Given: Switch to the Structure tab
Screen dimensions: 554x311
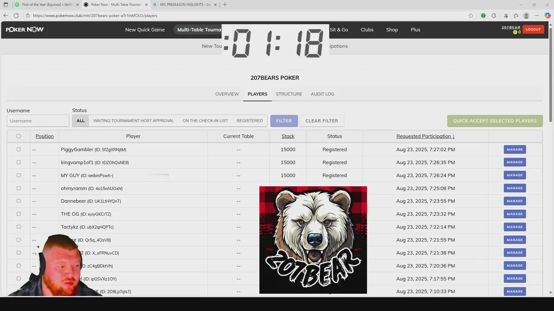Looking at the screenshot, I should click(289, 94).
